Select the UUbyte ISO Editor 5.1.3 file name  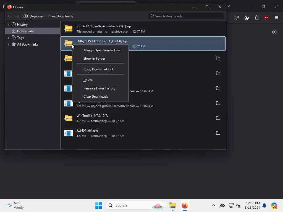click(x=102, y=41)
